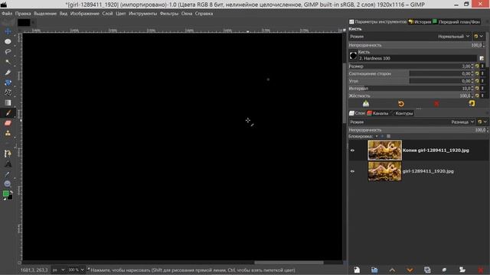The image size is (490, 275).
Task: Select the Gradient tool
Action: click(8, 103)
